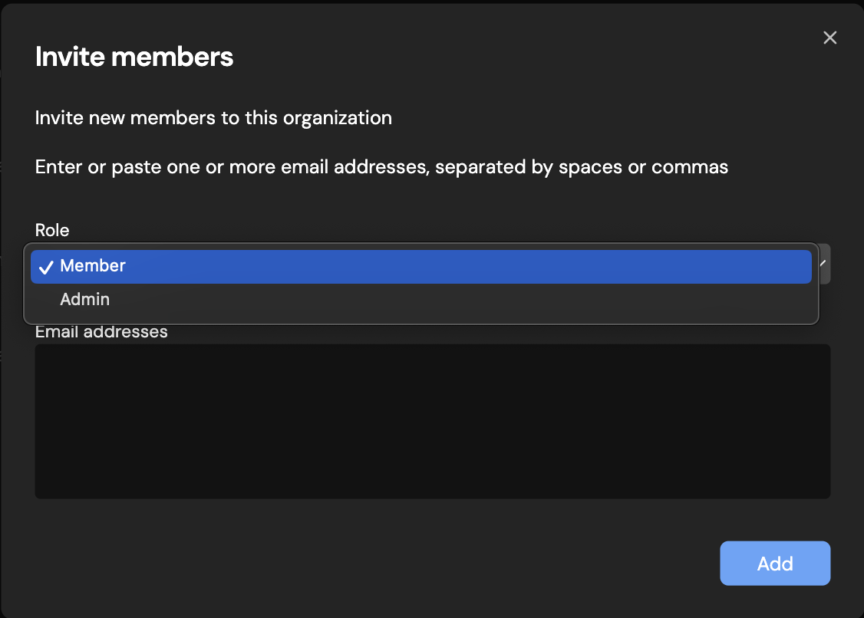Click the Email addresses label
This screenshot has width=864, height=618.
point(101,333)
